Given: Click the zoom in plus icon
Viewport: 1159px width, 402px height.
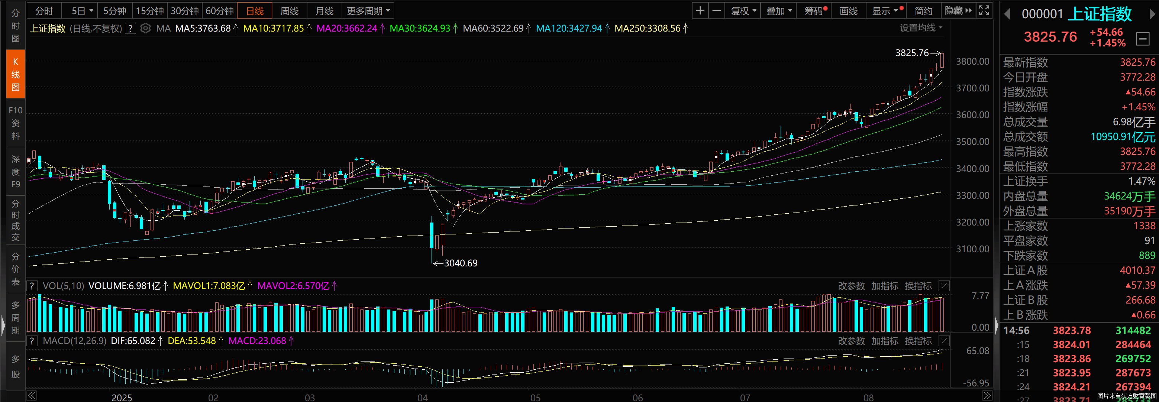Looking at the screenshot, I should click(x=700, y=11).
